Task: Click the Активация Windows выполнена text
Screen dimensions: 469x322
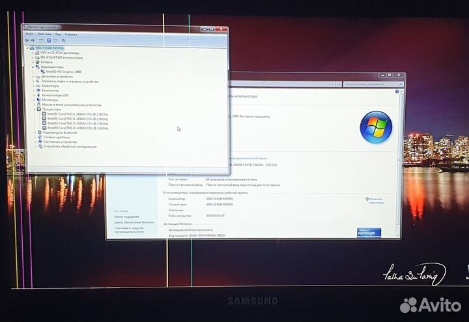Action: point(191,230)
